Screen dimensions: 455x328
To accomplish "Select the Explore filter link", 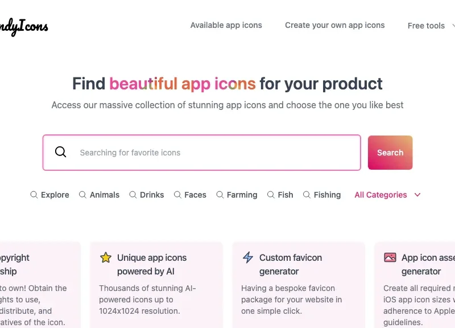I will pyautogui.click(x=54, y=195).
